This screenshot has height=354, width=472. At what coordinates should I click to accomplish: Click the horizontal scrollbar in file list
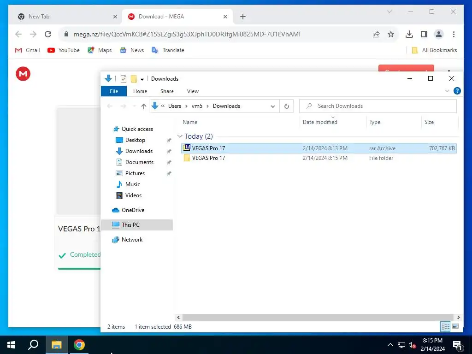318,317
